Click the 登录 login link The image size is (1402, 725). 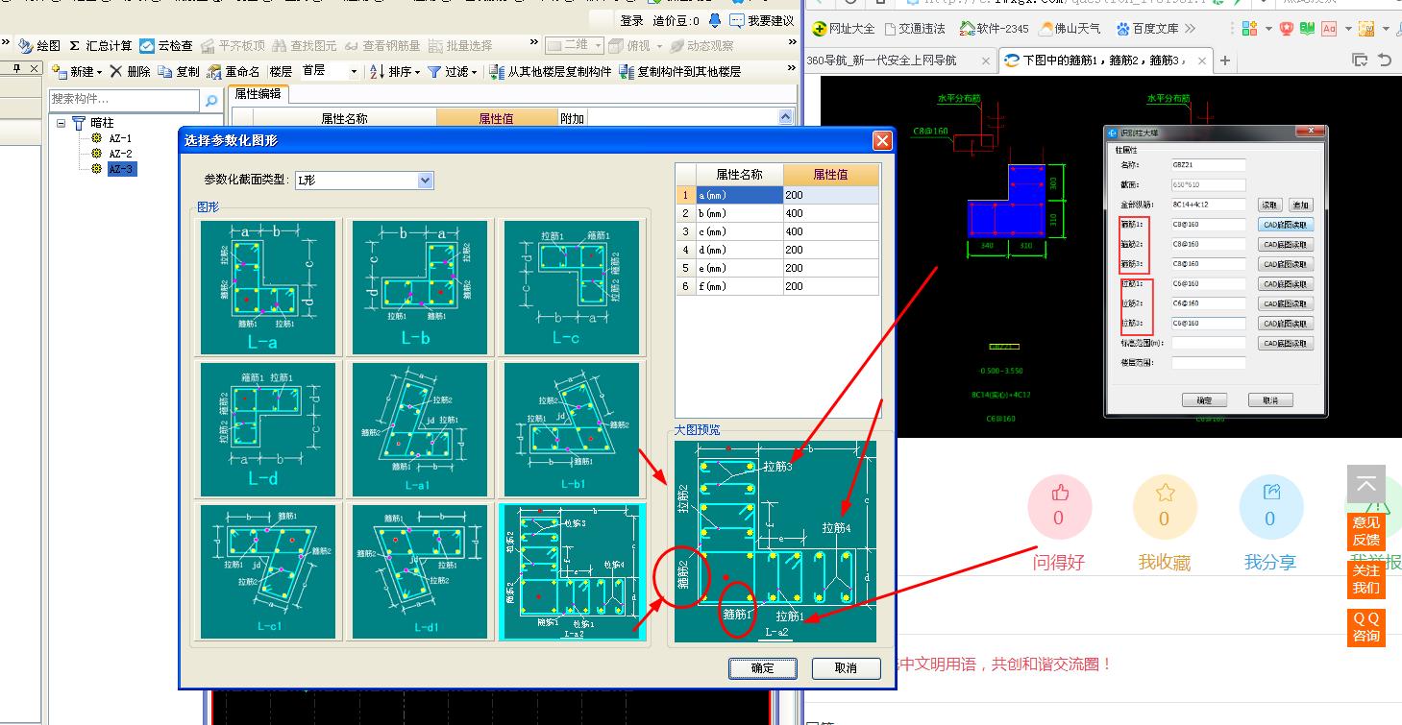click(631, 20)
